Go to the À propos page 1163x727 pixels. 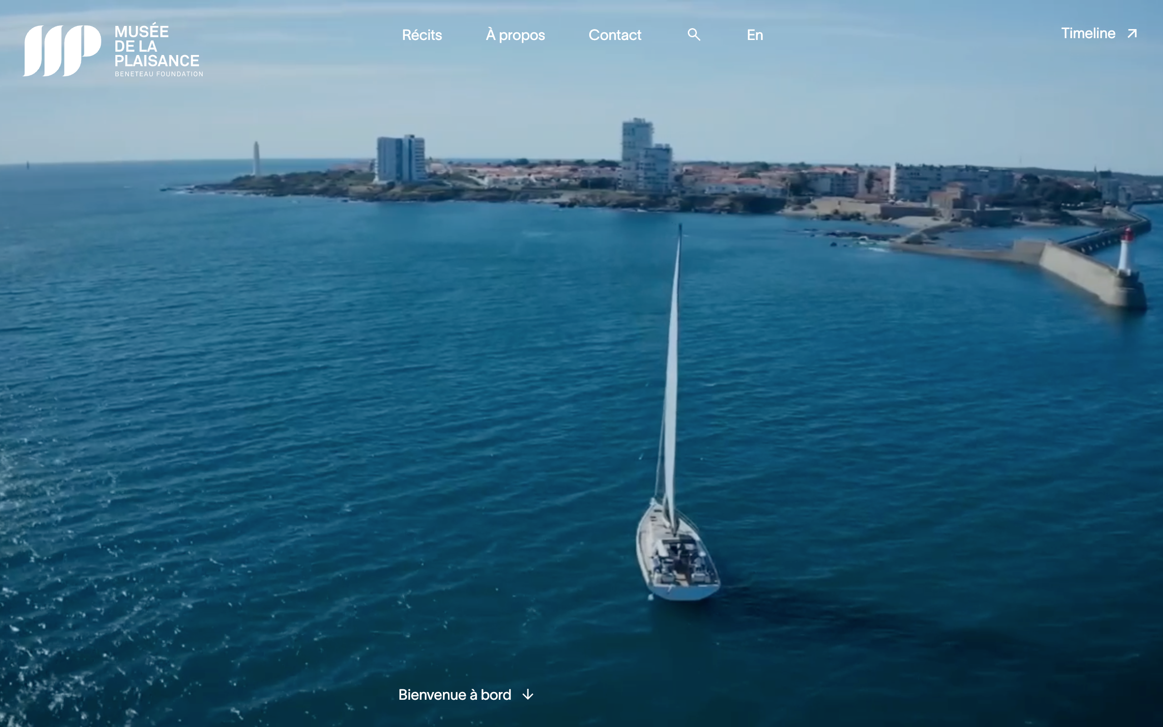coord(515,35)
